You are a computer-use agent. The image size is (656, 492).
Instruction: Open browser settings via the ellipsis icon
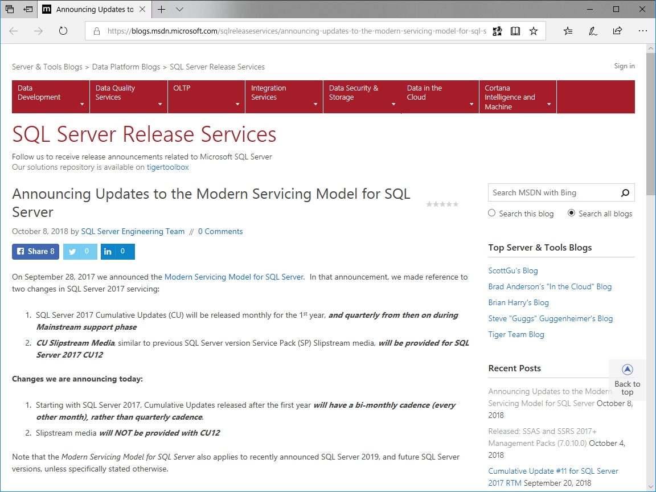click(643, 31)
